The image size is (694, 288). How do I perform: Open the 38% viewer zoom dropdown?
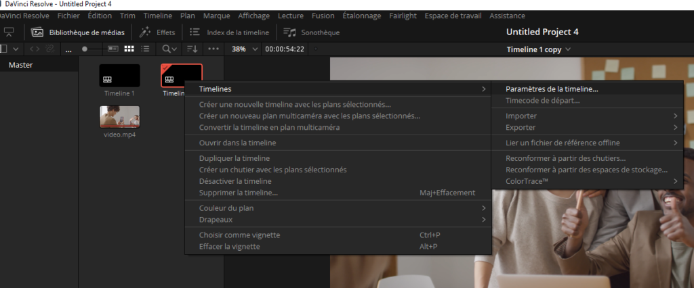(243, 49)
